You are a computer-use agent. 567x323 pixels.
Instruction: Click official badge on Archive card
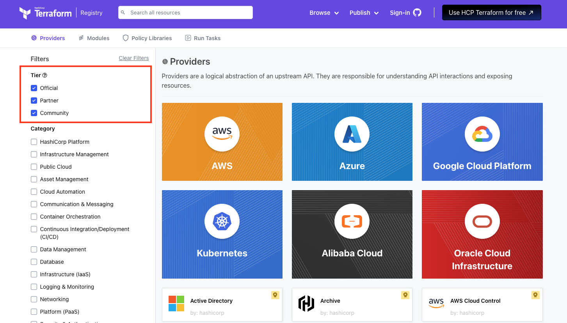tap(405, 295)
